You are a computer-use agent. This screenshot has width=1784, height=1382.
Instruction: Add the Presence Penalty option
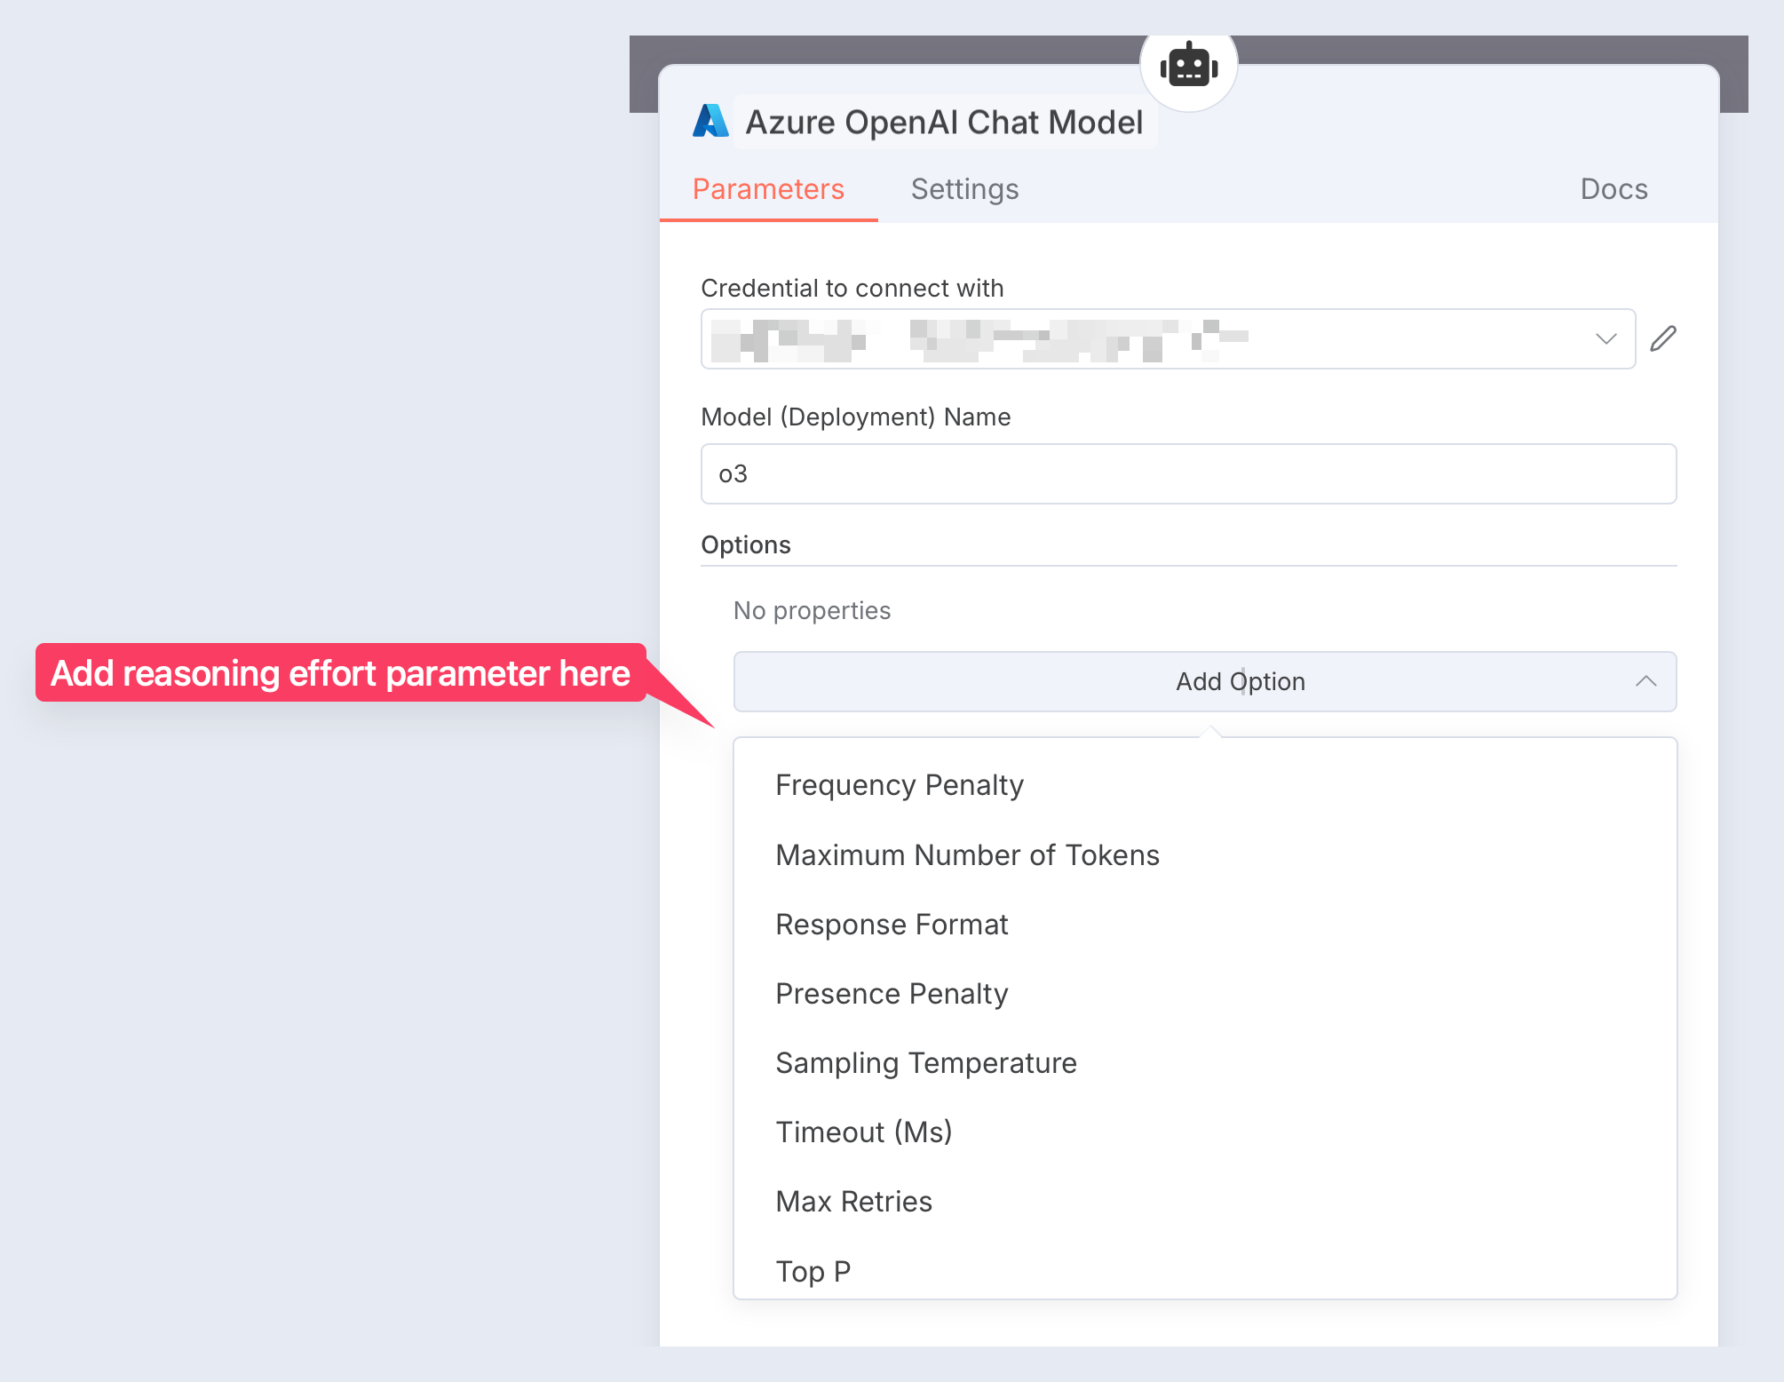pos(891,993)
